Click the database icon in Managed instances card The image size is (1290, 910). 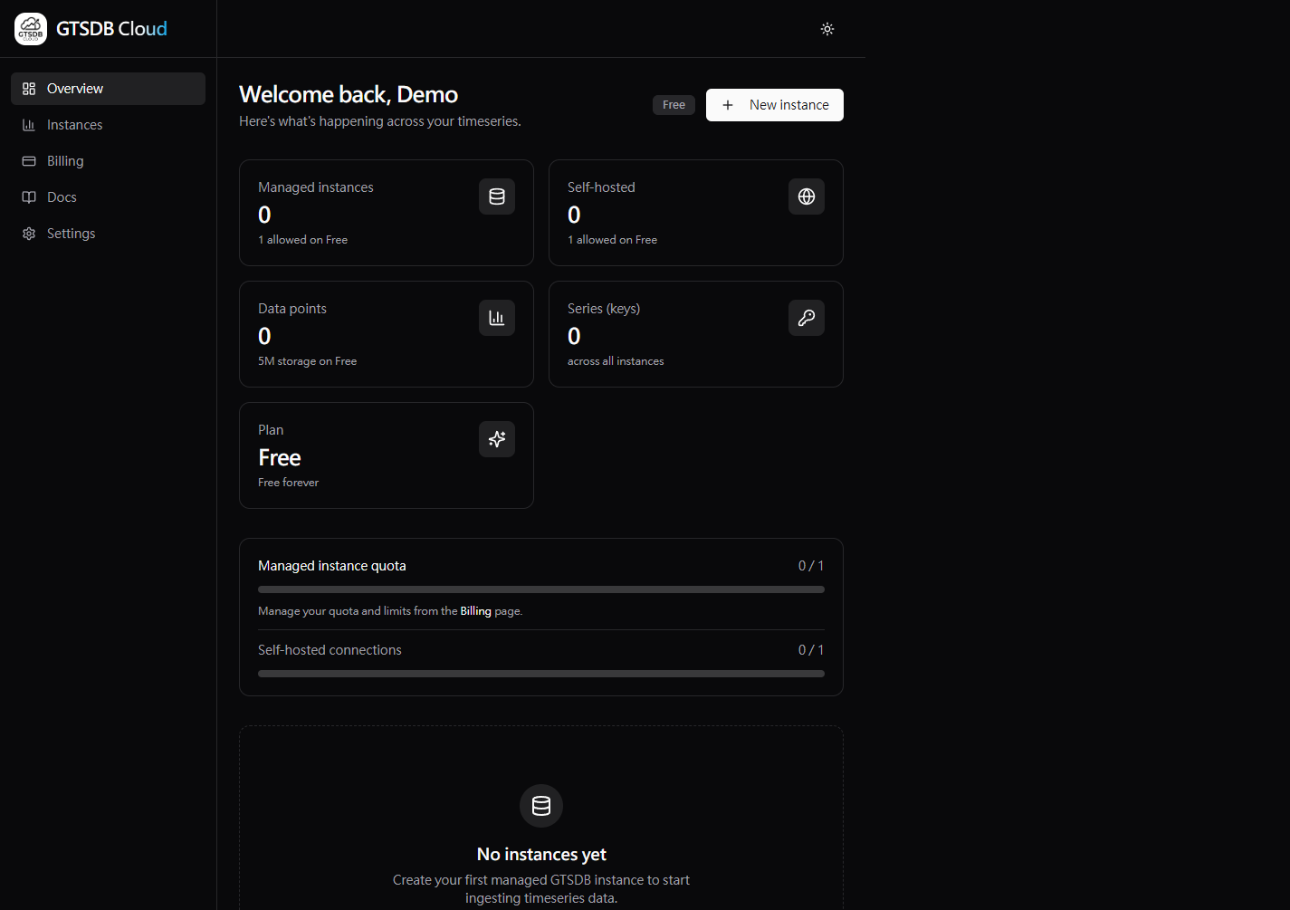click(x=497, y=196)
